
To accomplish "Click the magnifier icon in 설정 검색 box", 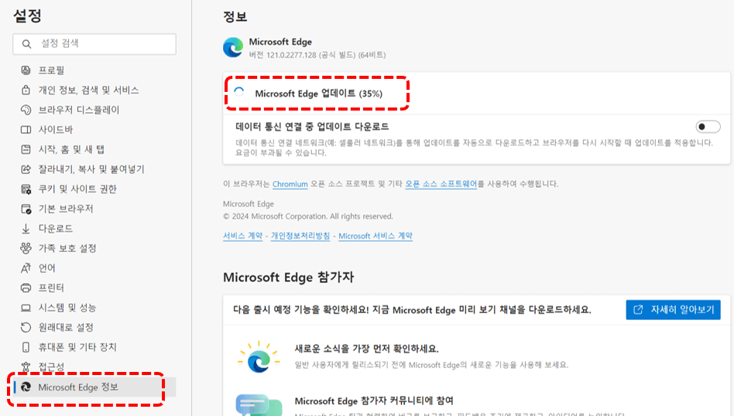I will pyautogui.click(x=26, y=44).
